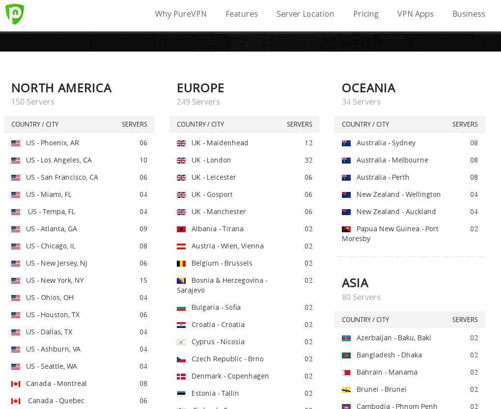Click the 34 Servers count under Oceania
501x409 pixels.
362,102
